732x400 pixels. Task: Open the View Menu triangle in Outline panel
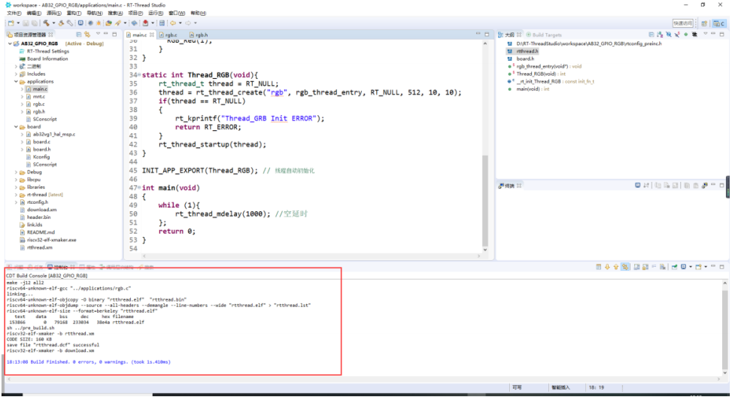coord(706,34)
